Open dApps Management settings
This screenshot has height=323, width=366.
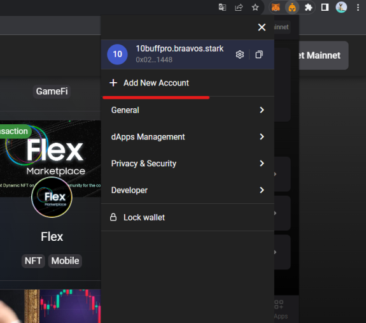(188, 136)
